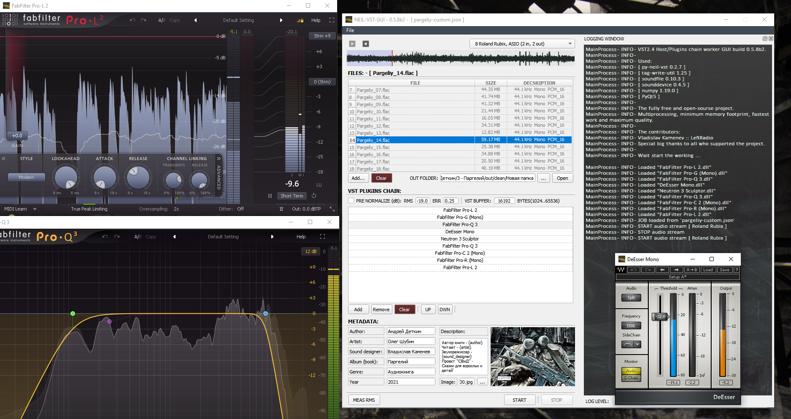
Task: Click the MEAS RMS button
Action: click(364, 400)
